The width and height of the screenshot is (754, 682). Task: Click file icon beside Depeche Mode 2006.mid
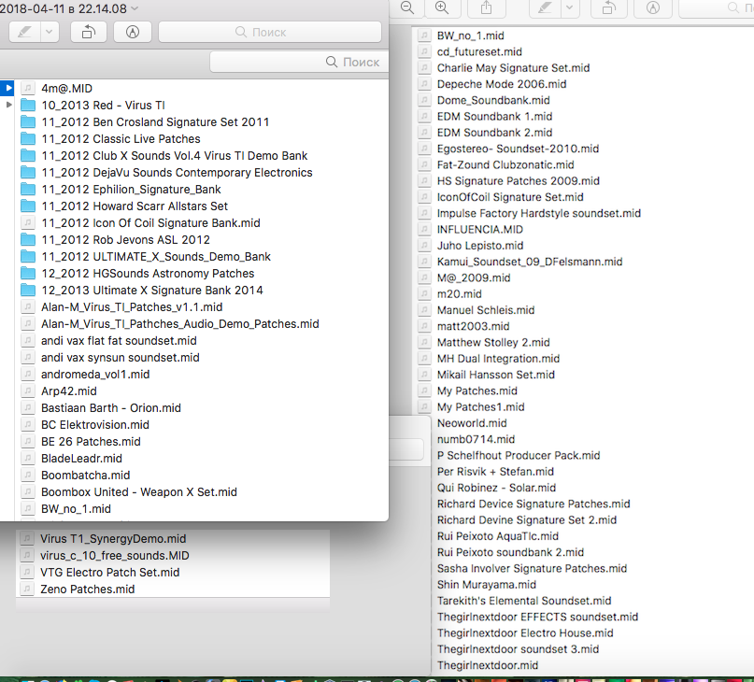[424, 84]
